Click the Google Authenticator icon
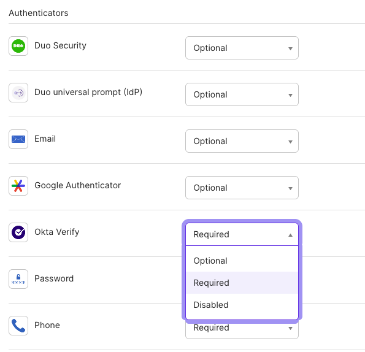365x352 pixels. 18,186
